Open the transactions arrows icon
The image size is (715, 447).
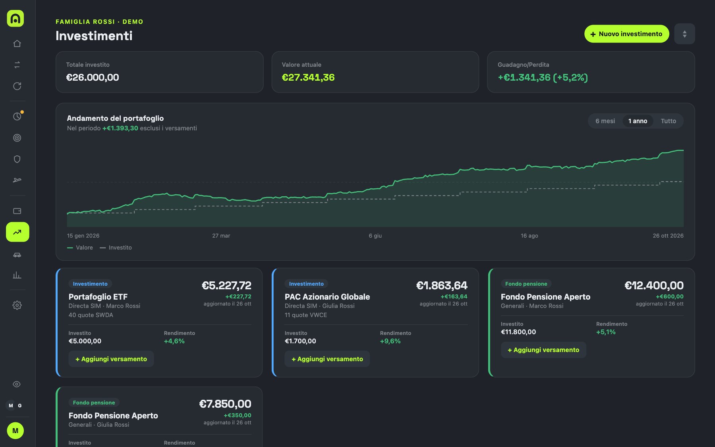coord(17,65)
